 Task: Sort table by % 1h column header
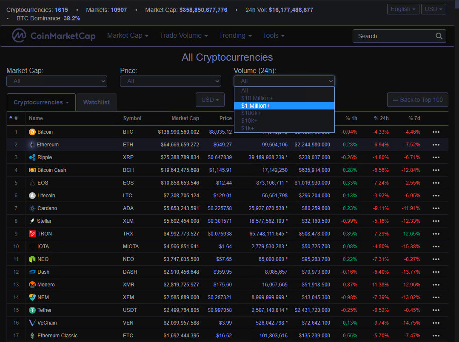point(351,118)
